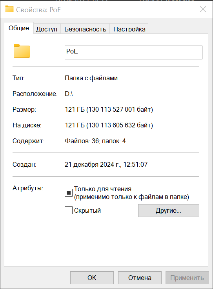The image size is (213, 289).
Task: Click the Файлов: 36; папок: 4 text
Action: point(95,141)
